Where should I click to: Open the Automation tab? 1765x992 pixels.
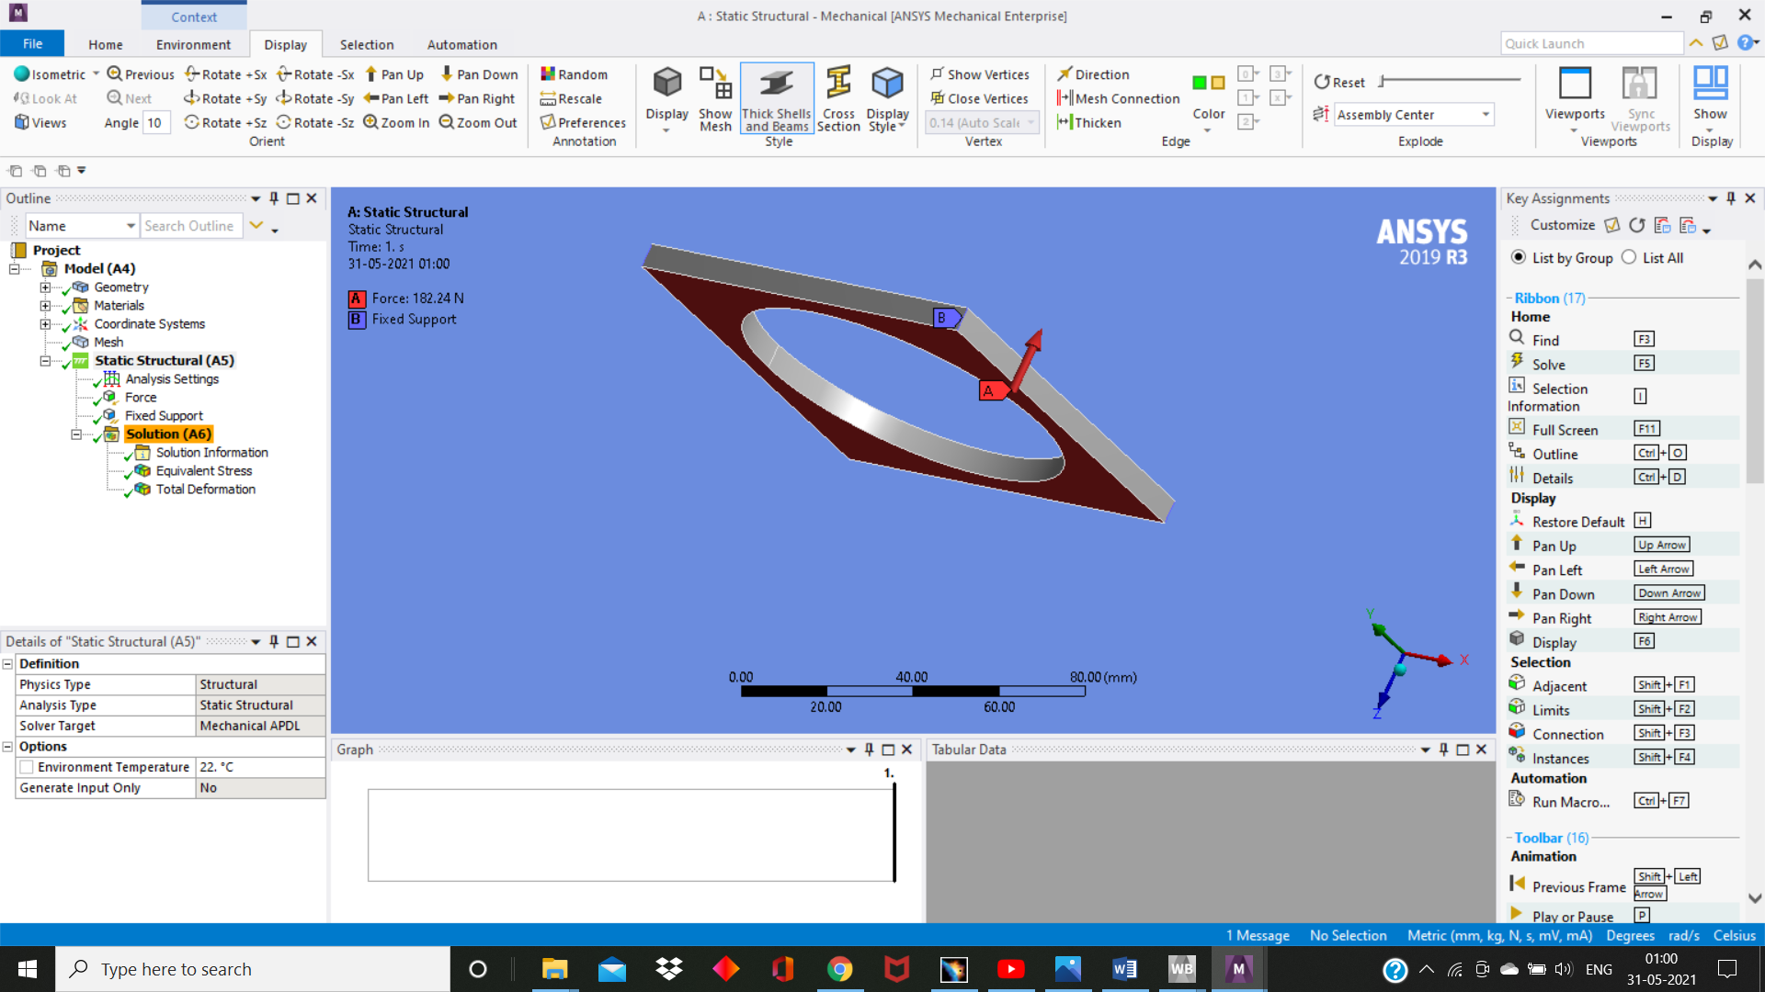[x=462, y=44]
